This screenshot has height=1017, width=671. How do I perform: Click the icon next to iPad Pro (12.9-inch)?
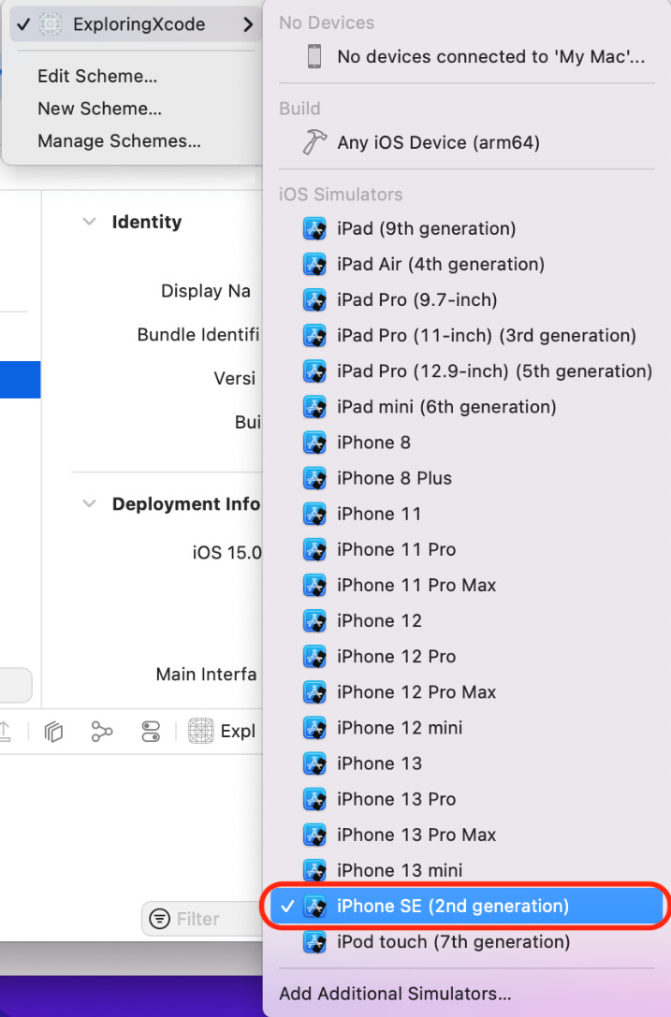[314, 371]
